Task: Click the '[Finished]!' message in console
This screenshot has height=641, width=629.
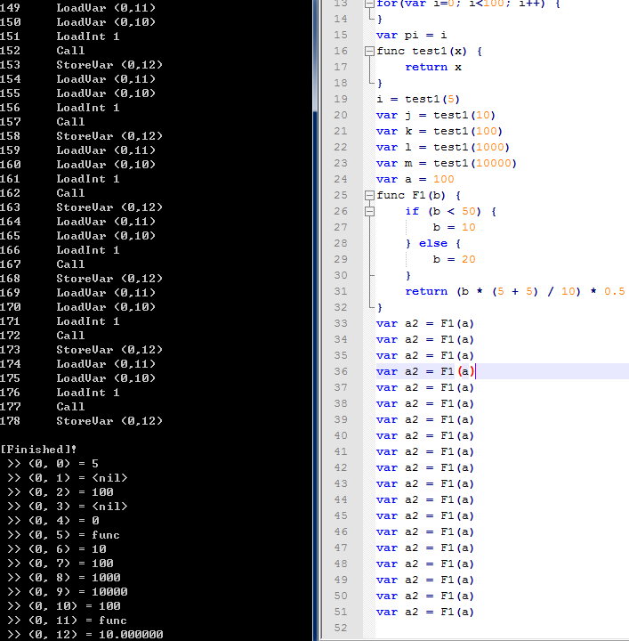Action: [38, 450]
